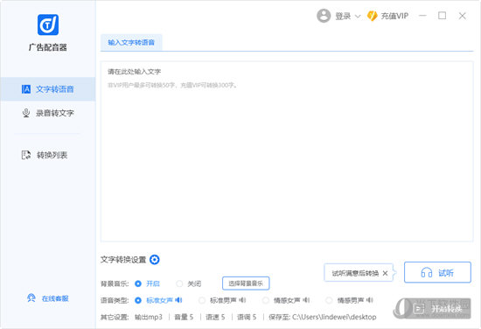Click the 语调 5 pitch setting
Image resolution: width=481 pixels, height=329 pixels.
click(x=247, y=317)
